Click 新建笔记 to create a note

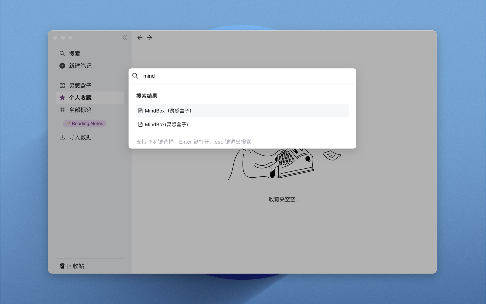(x=80, y=66)
